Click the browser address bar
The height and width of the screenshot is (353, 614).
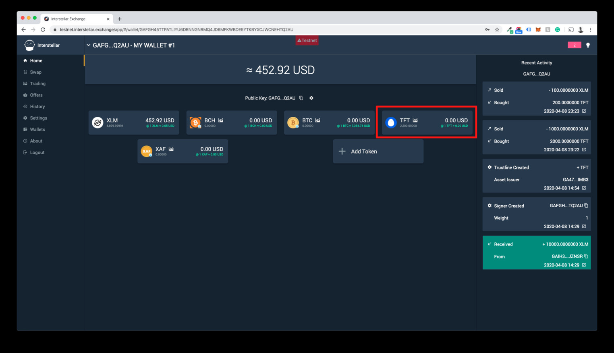[242, 30]
